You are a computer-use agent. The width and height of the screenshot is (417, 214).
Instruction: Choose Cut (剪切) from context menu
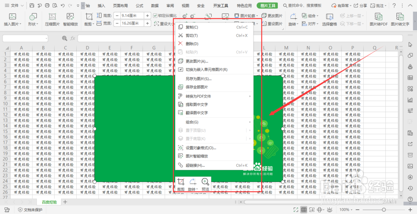214,35
